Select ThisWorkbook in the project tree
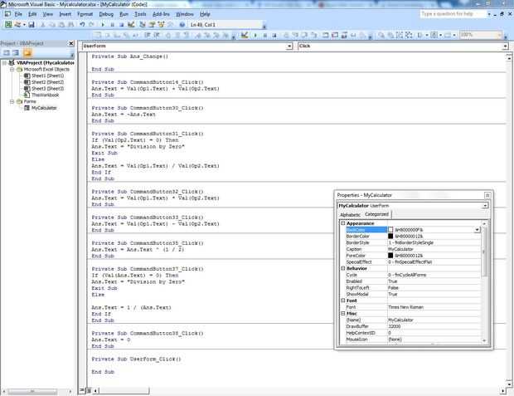This screenshot has height=396, width=514. [x=46, y=95]
